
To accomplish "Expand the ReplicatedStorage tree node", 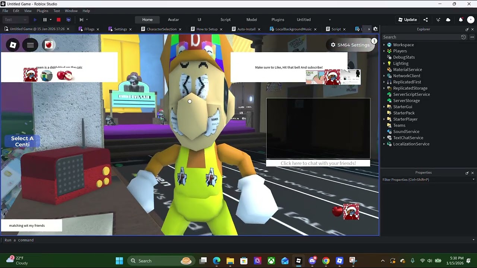I will tap(384, 88).
